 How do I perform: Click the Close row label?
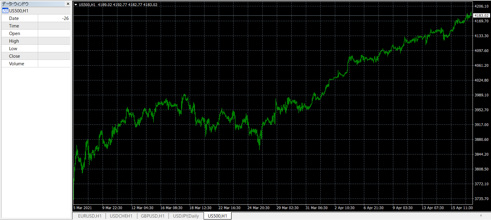point(15,56)
